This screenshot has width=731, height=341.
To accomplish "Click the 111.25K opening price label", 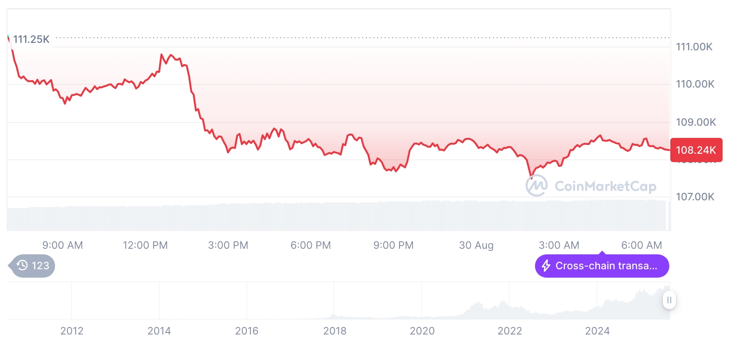I will tap(31, 39).
